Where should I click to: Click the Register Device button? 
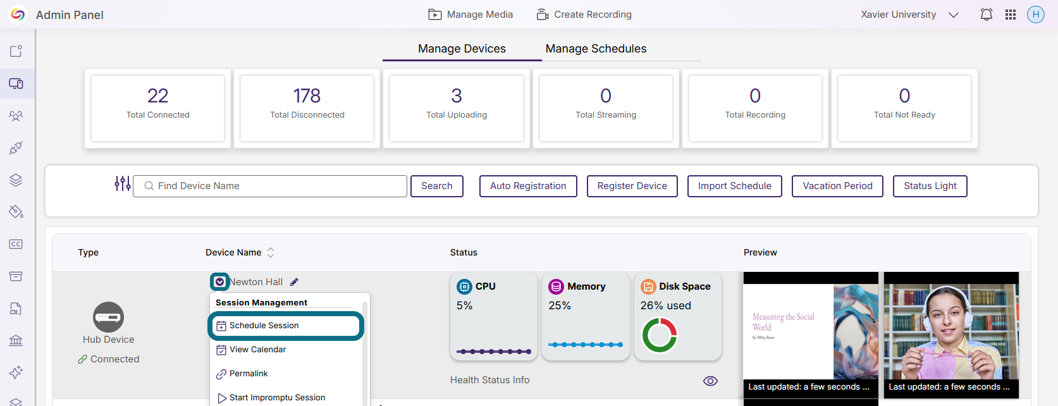(632, 186)
